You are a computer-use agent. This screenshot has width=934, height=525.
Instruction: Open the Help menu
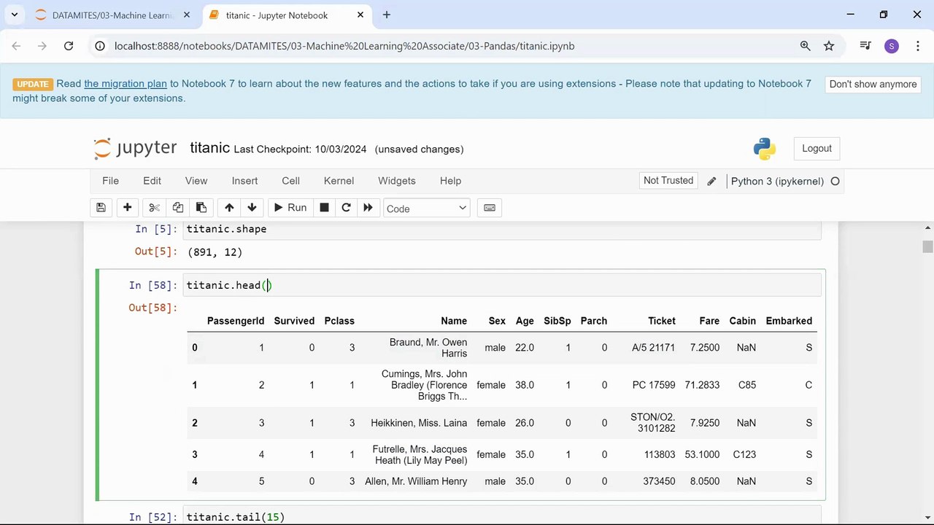[450, 181]
